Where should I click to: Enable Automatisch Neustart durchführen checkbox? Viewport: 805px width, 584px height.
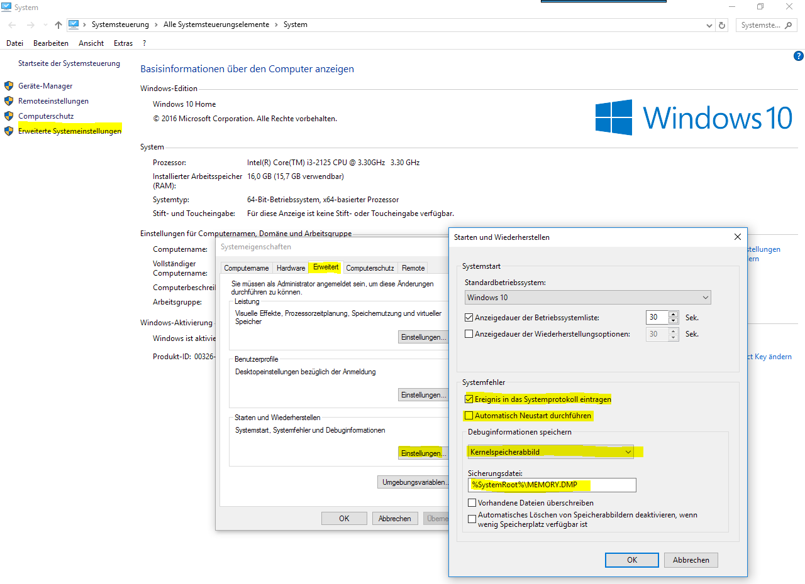469,416
